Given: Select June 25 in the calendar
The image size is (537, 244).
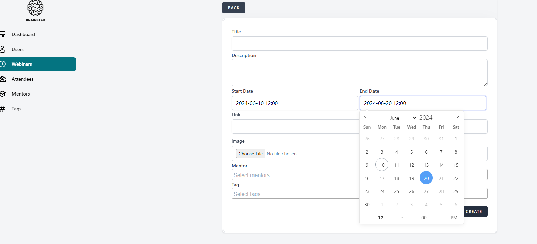Looking at the screenshot, I should [x=397, y=191].
